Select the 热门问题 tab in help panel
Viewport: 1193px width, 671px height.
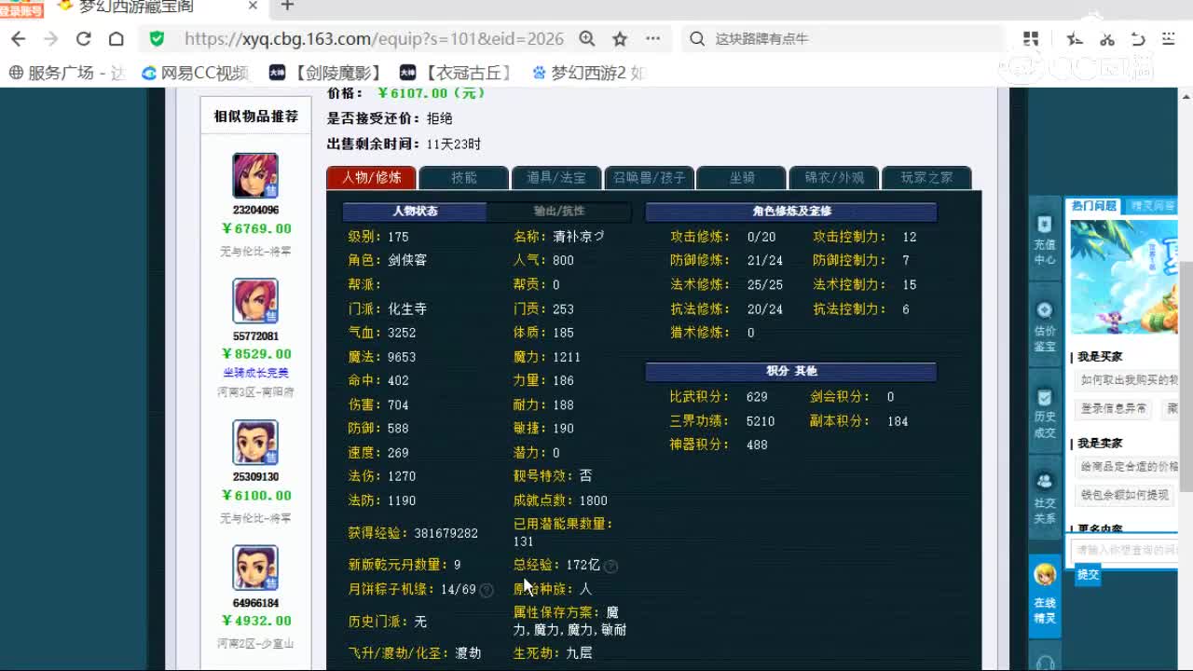[1094, 206]
